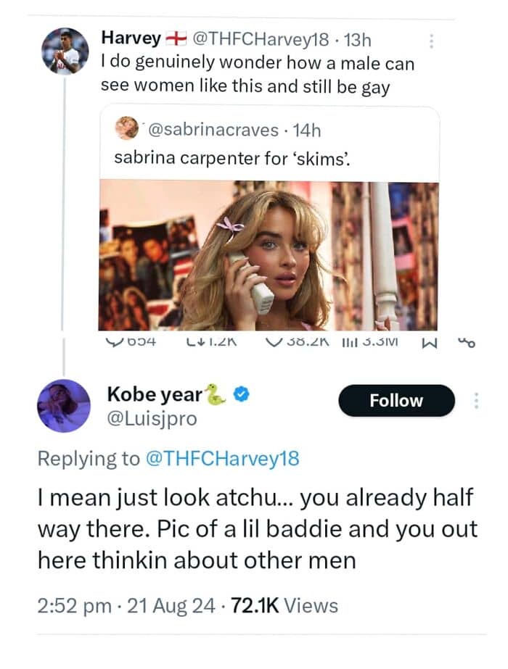Image resolution: width=508 pixels, height=669 pixels.
Task: Open the @Luisjpro handle
Action: point(152,419)
